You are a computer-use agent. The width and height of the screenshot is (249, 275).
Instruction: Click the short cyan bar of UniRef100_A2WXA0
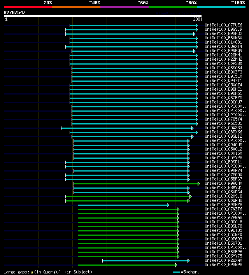[x=146, y=261]
